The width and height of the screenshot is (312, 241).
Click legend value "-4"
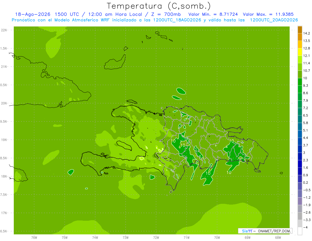click(x=305, y=227)
